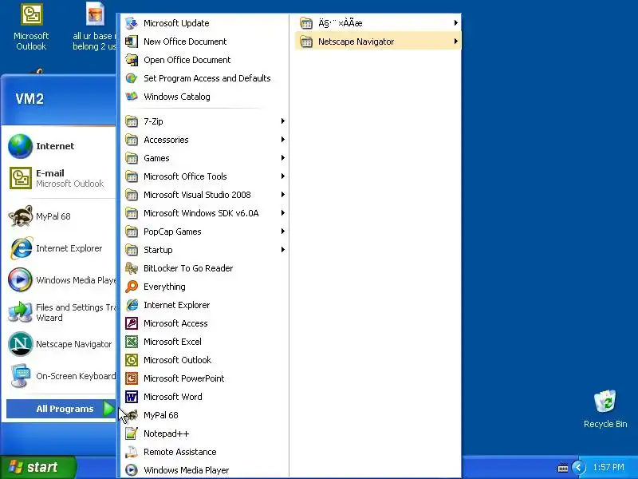Click the Remote Assistance icon
The image size is (638, 479).
click(132, 452)
